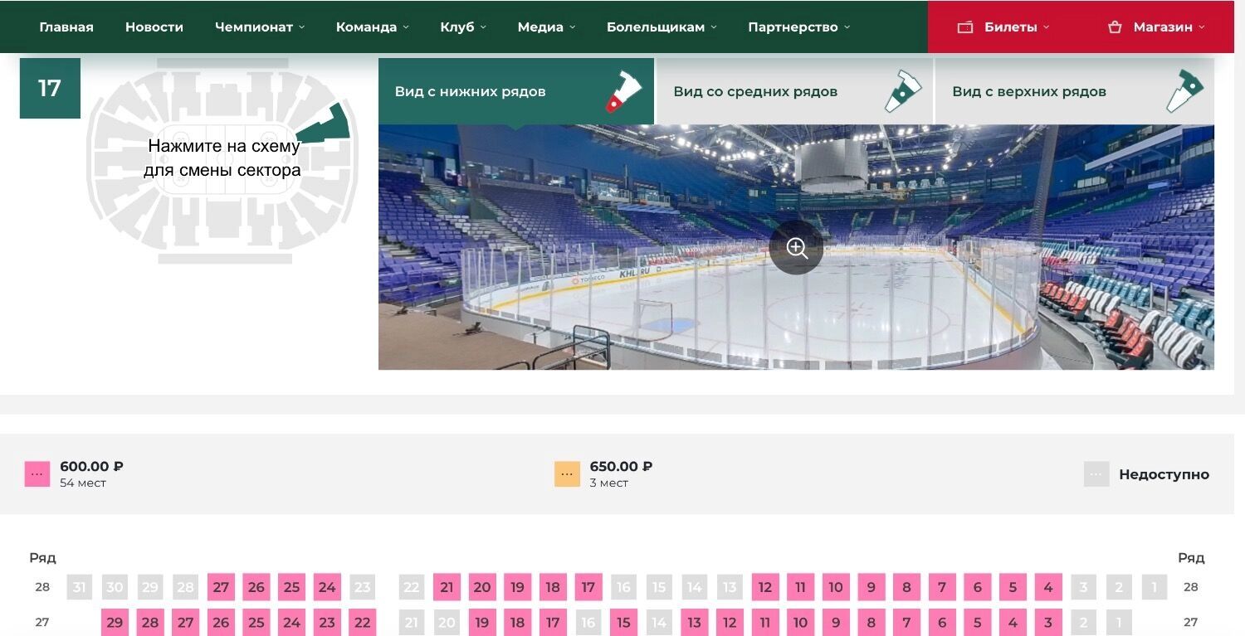The image size is (1245, 636).
Task: Select seat 12 in row 28
Action: pos(765,587)
